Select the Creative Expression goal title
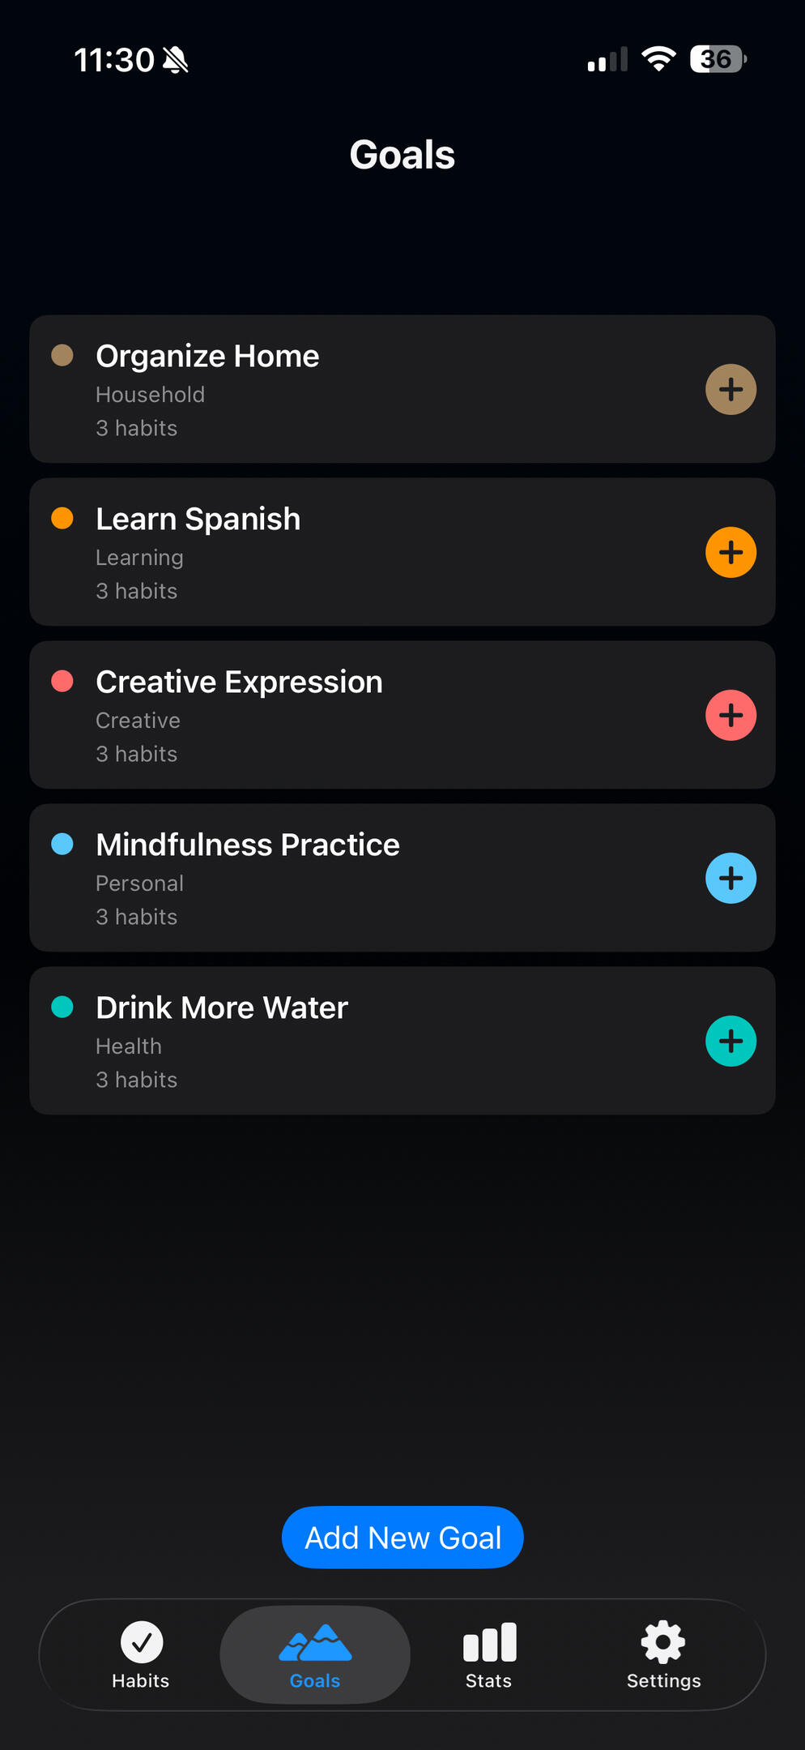The width and height of the screenshot is (805, 1750). click(x=239, y=682)
